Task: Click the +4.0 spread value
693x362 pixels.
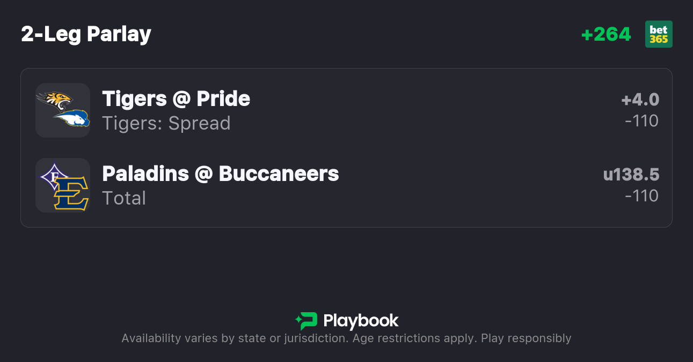Action: 640,100
